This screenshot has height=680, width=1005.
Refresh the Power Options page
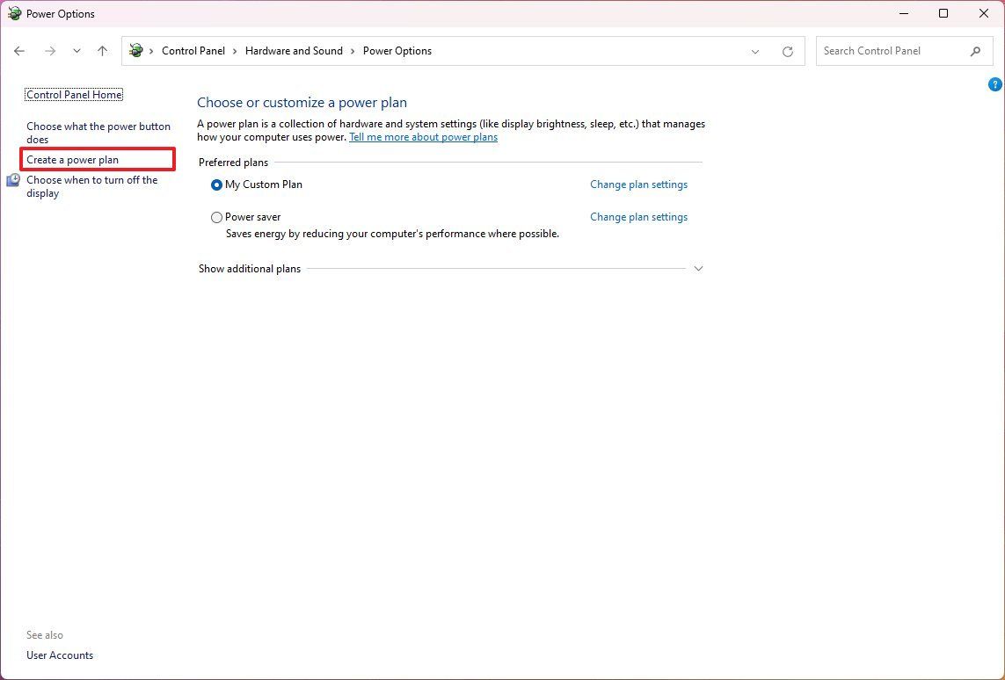tap(787, 51)
